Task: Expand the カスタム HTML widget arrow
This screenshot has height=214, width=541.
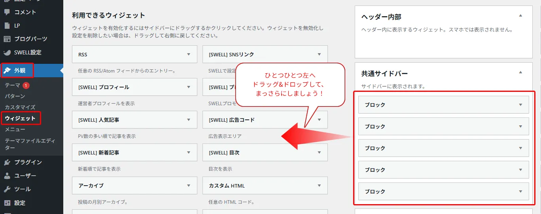Action: point(319,185)
